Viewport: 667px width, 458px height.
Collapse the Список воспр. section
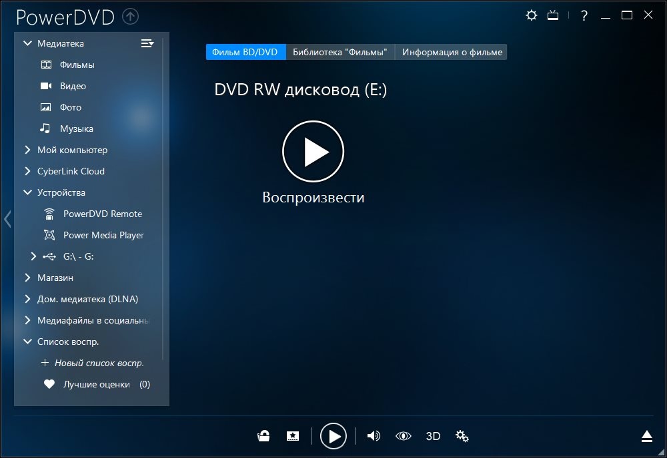click(27, 342)
